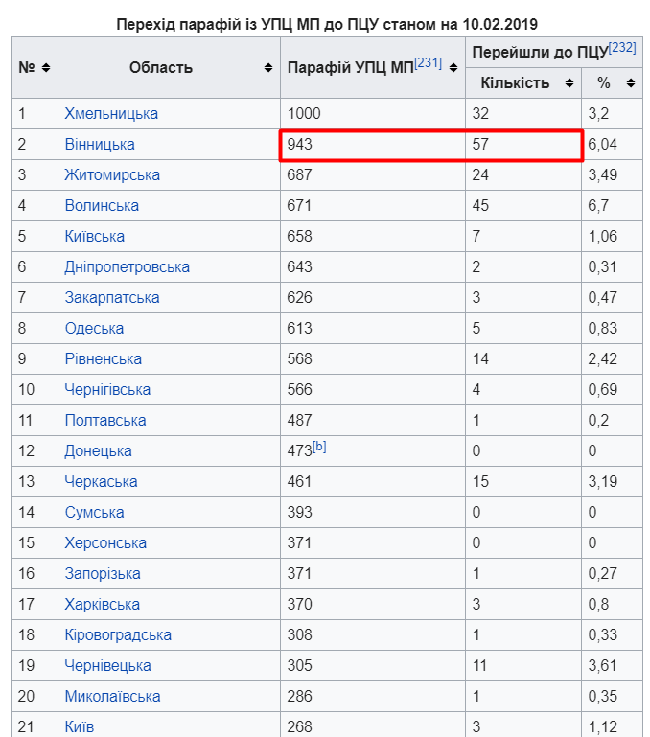The width and height of the screenshot is (650, 737).
Task: Select the Одеська region link
Action: [94, 329]
